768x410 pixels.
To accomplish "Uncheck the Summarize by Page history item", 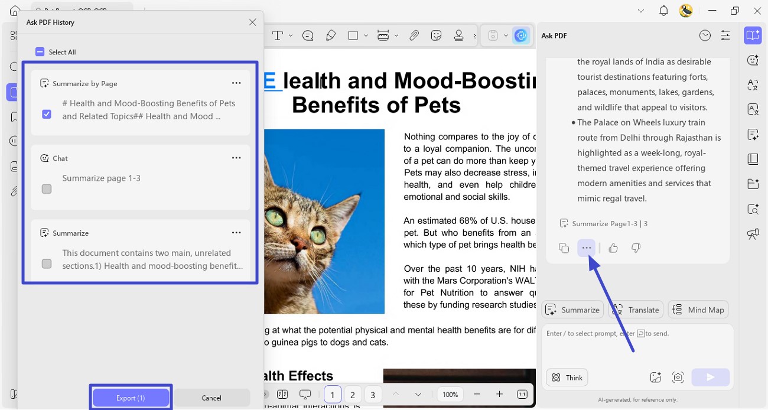I will click(x=47, y=114).
